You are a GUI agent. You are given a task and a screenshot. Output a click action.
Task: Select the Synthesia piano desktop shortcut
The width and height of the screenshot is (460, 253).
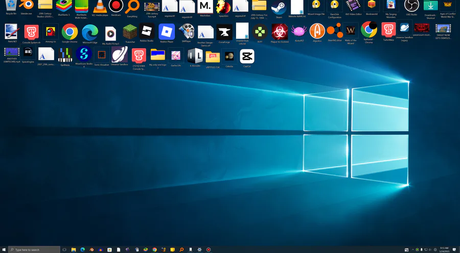pyautogui.click(x=65, y=57)
